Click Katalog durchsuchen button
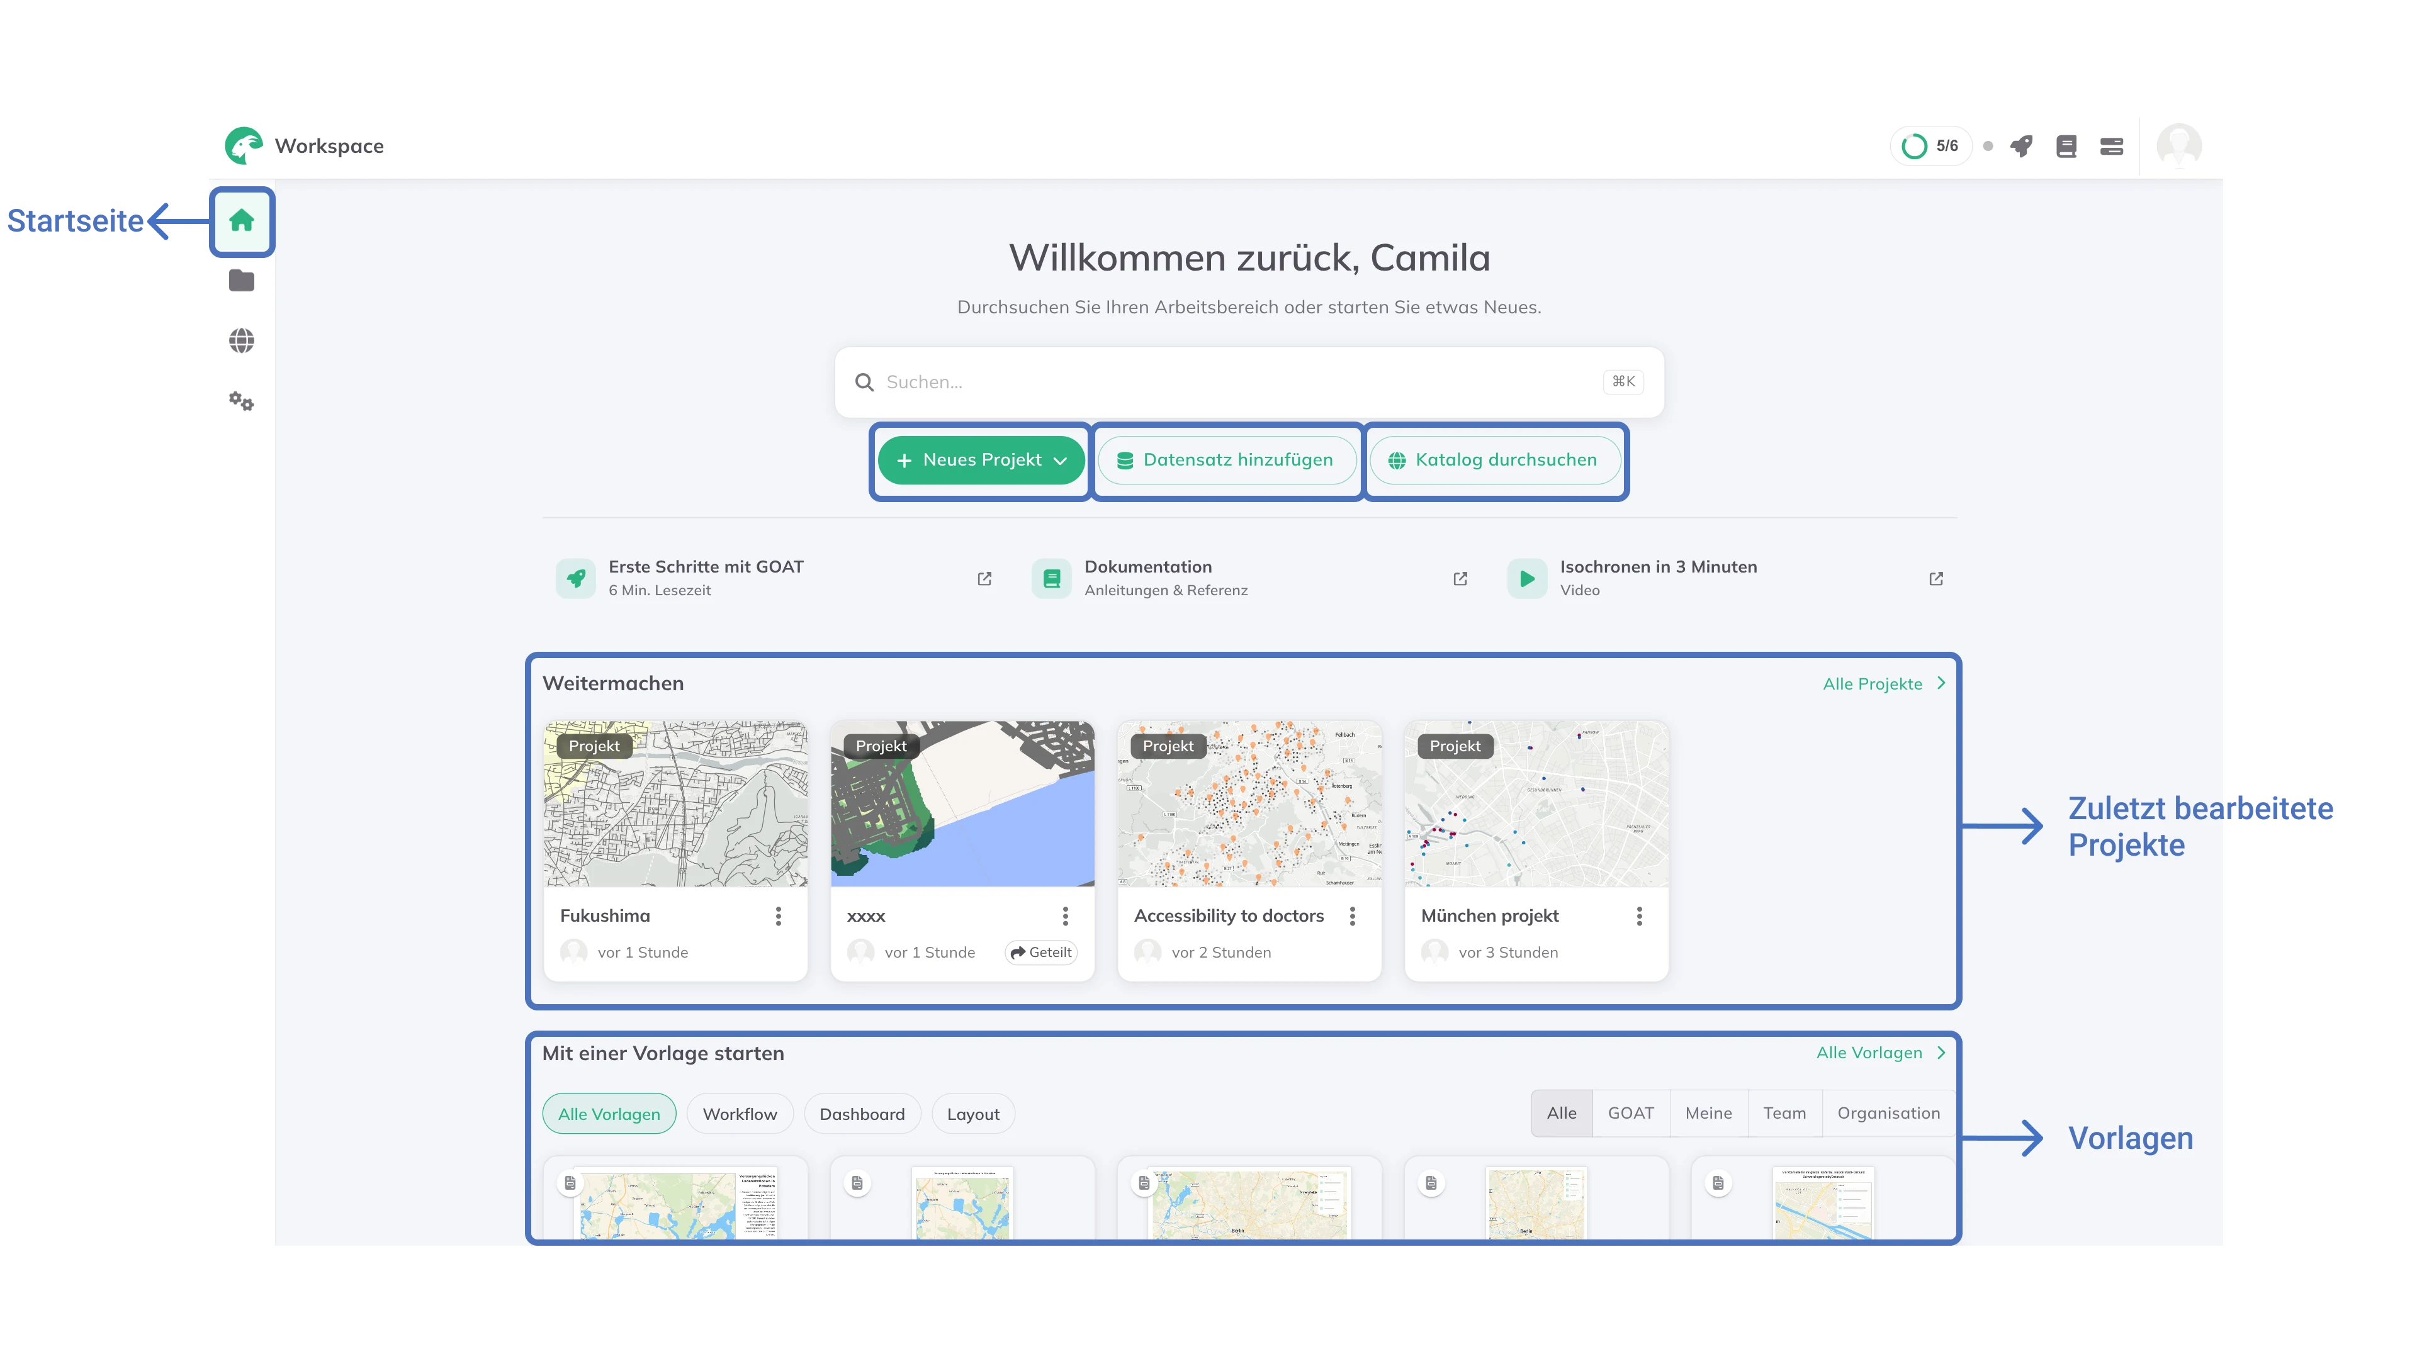Viewport: 2417px width, 1359px height. (1496, 461)
